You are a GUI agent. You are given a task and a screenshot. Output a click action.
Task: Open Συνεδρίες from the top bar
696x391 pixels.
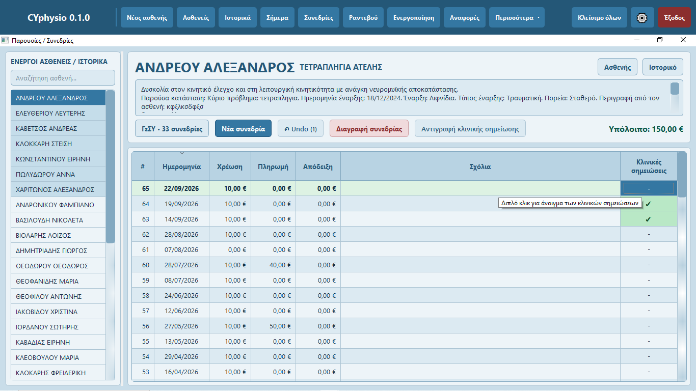(x=318, y=17)
